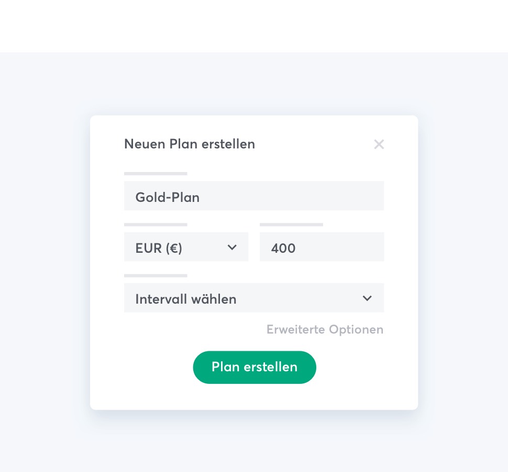The height and width of the screenshot is (472, 508).
Task: Click the label bar above the 400 field
Action: tap(291, 224)
